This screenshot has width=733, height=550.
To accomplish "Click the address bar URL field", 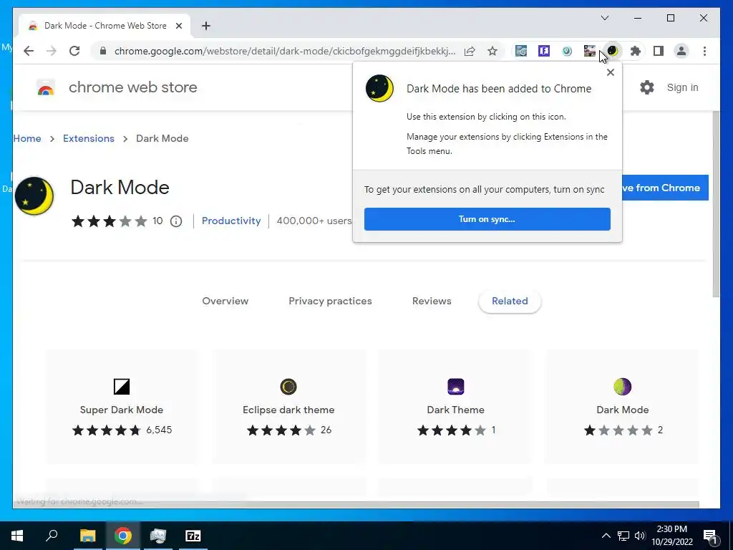I will click(285, 51).
